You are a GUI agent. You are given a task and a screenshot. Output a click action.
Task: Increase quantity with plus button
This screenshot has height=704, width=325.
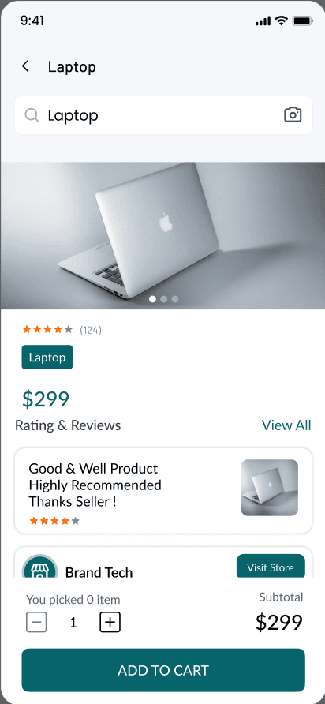[x=110, y=622]
